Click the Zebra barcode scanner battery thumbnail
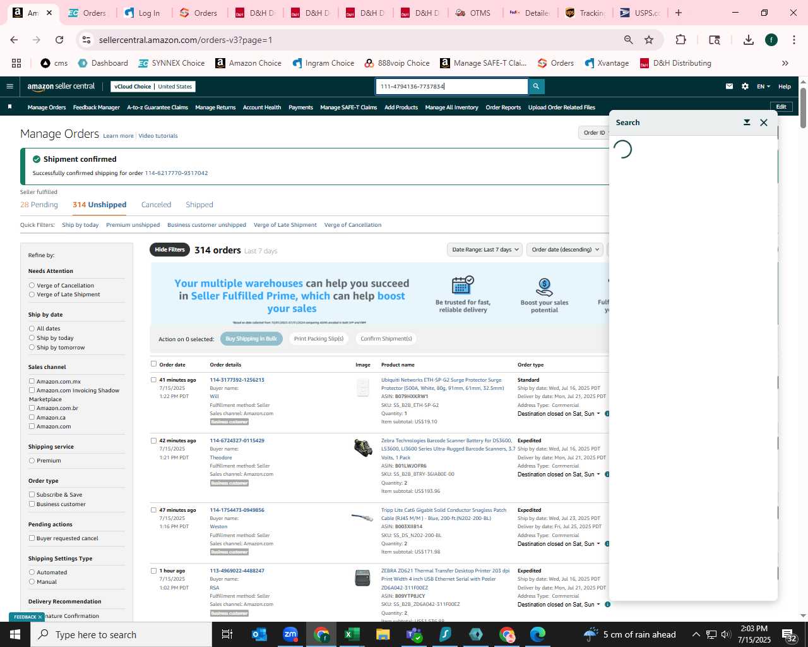The height and width of the screenshot is (647, 808). tap(363, 448)
